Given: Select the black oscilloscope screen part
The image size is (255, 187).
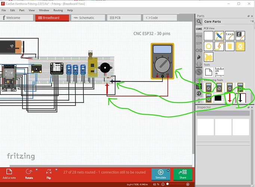Looking at the screenshot, I should click(x=218, y=98).
